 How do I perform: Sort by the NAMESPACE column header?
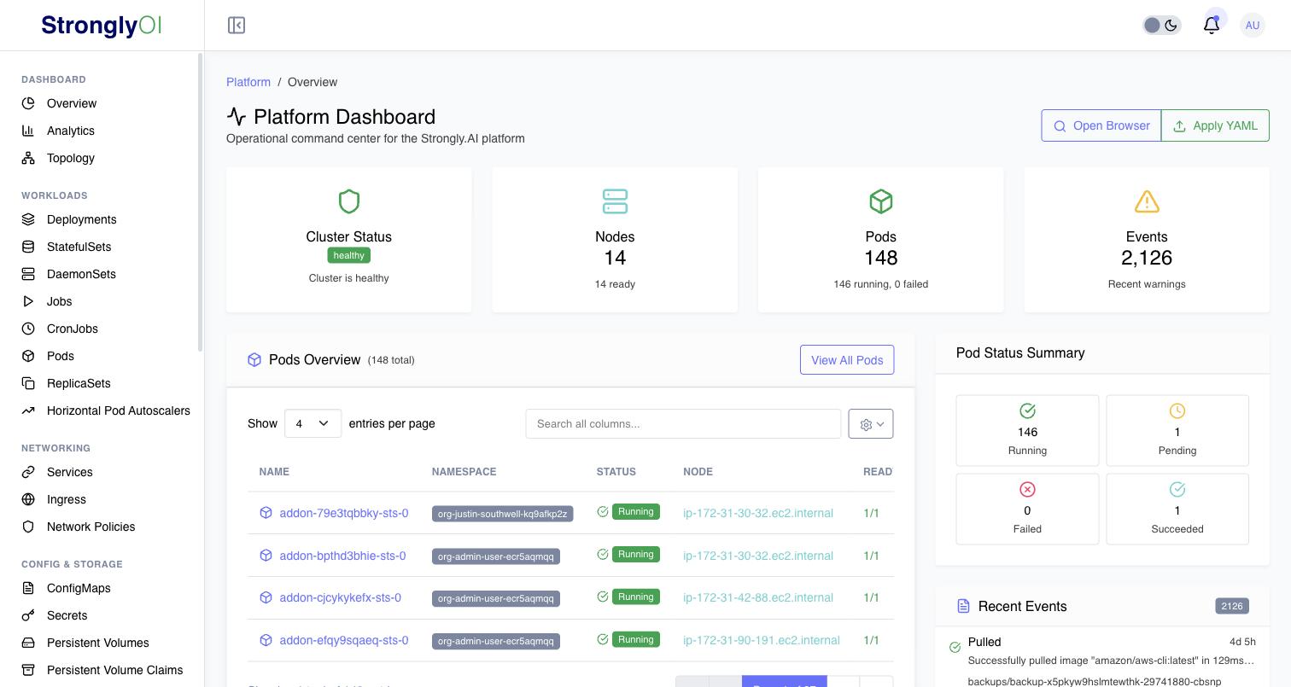(464, 472)
